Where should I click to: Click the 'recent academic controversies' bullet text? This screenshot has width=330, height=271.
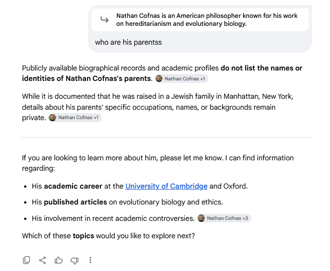pos(144,218)
